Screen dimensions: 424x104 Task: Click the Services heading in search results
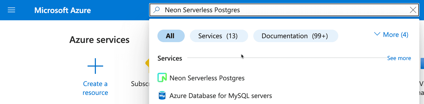point(170,58)
